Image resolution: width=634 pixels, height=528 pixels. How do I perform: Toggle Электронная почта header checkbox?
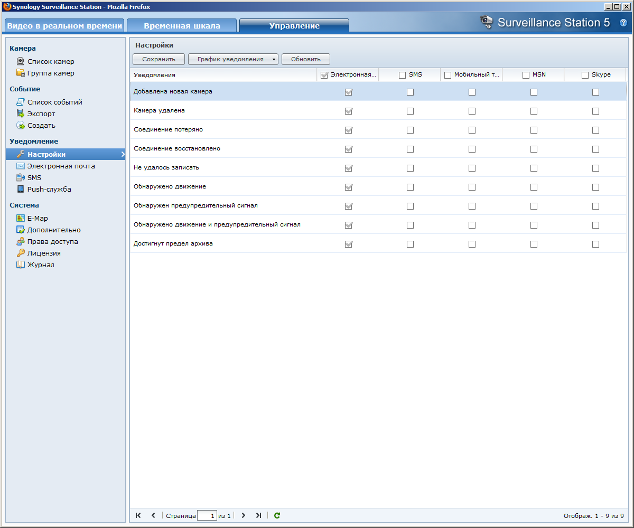[324, 75]
